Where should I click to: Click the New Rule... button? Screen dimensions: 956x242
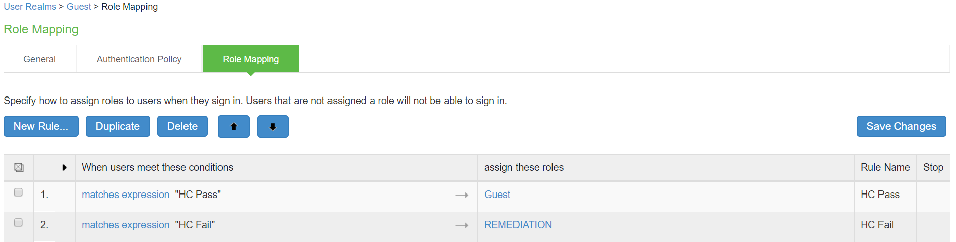pyautogui.click(x=41, y=126)
